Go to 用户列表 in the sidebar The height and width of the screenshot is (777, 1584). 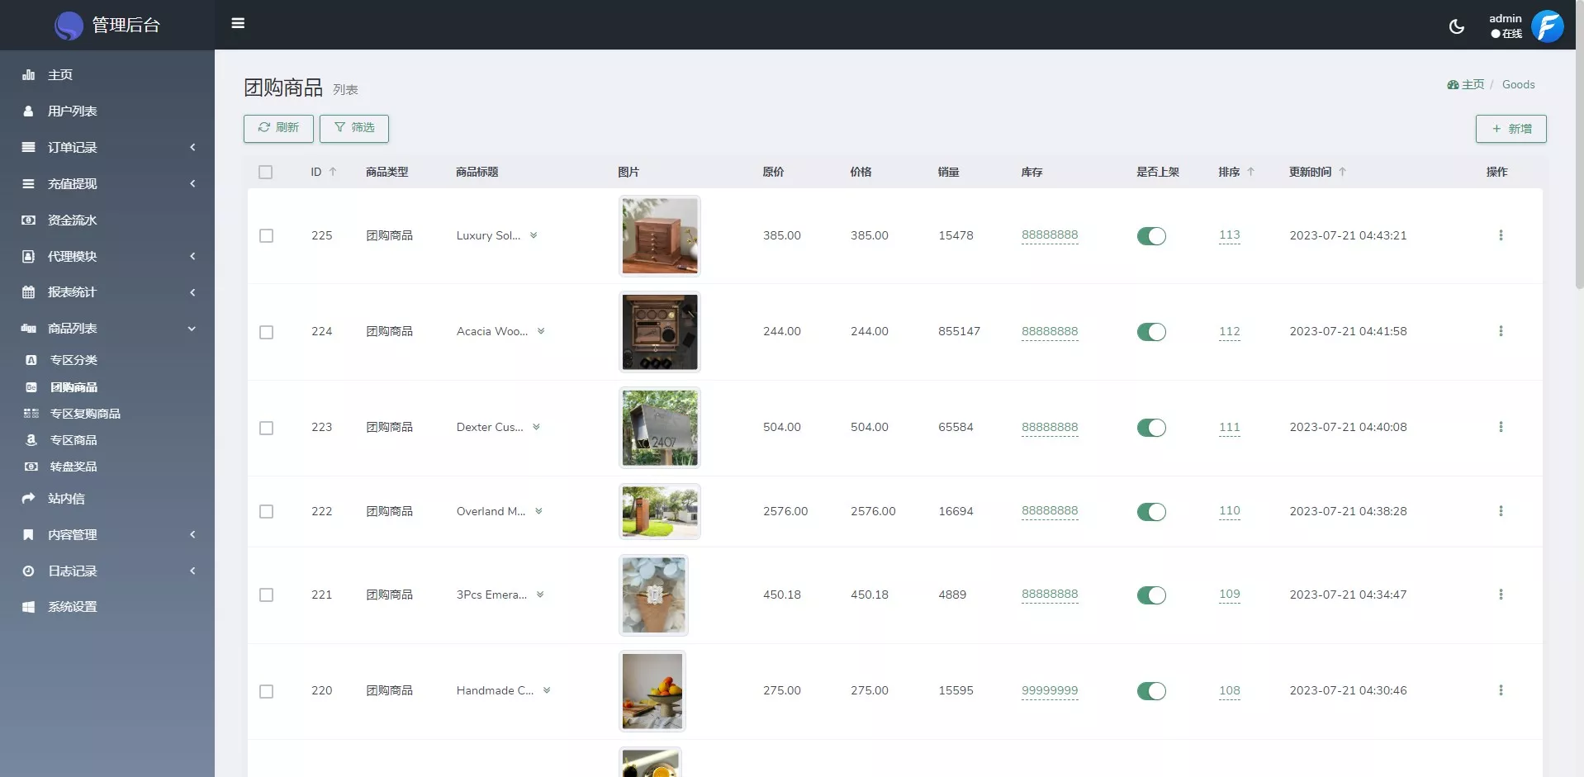click(x=72, y=111)
